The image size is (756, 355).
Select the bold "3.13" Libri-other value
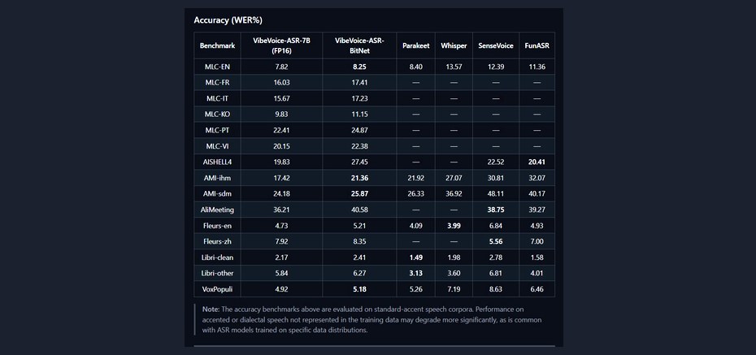pos(415,273)
